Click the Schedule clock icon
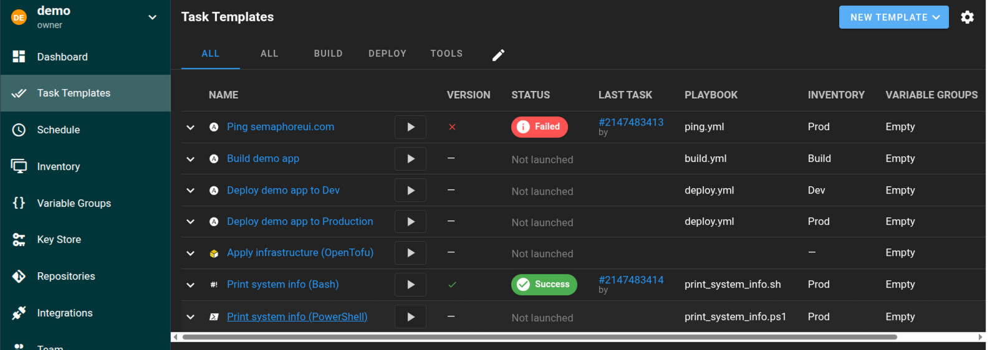Screen dimensions: 990x350 click(19, 130)
